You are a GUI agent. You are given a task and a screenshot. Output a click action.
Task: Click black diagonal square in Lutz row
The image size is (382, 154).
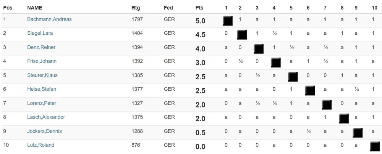click(x=375, y=147)
